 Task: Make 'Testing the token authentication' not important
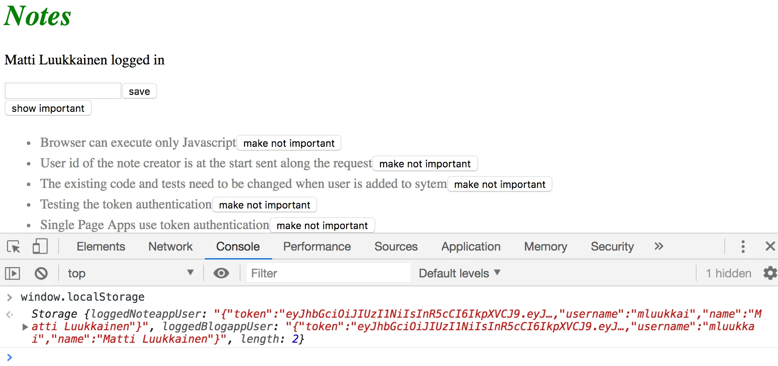click(x=265, y=205)
